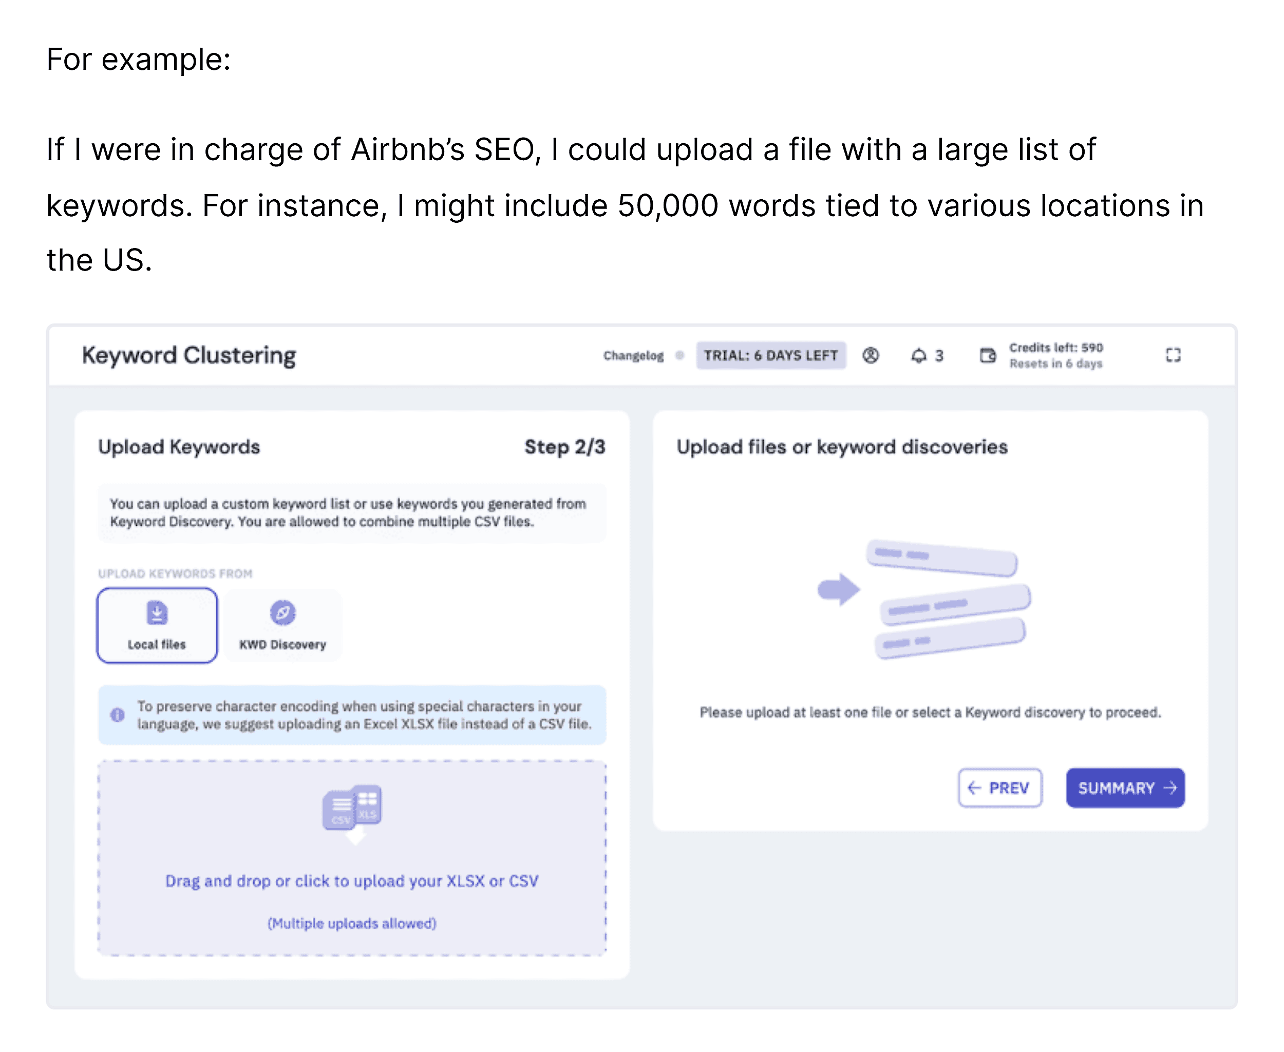Select the KWD Discovery compass icon
The image size is (1284, 1052).
pyautogui.click(x=282, y=612)
